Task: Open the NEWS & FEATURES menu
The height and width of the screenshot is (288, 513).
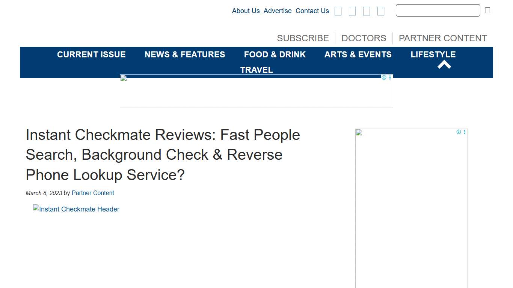Action: tap(185, 54)
